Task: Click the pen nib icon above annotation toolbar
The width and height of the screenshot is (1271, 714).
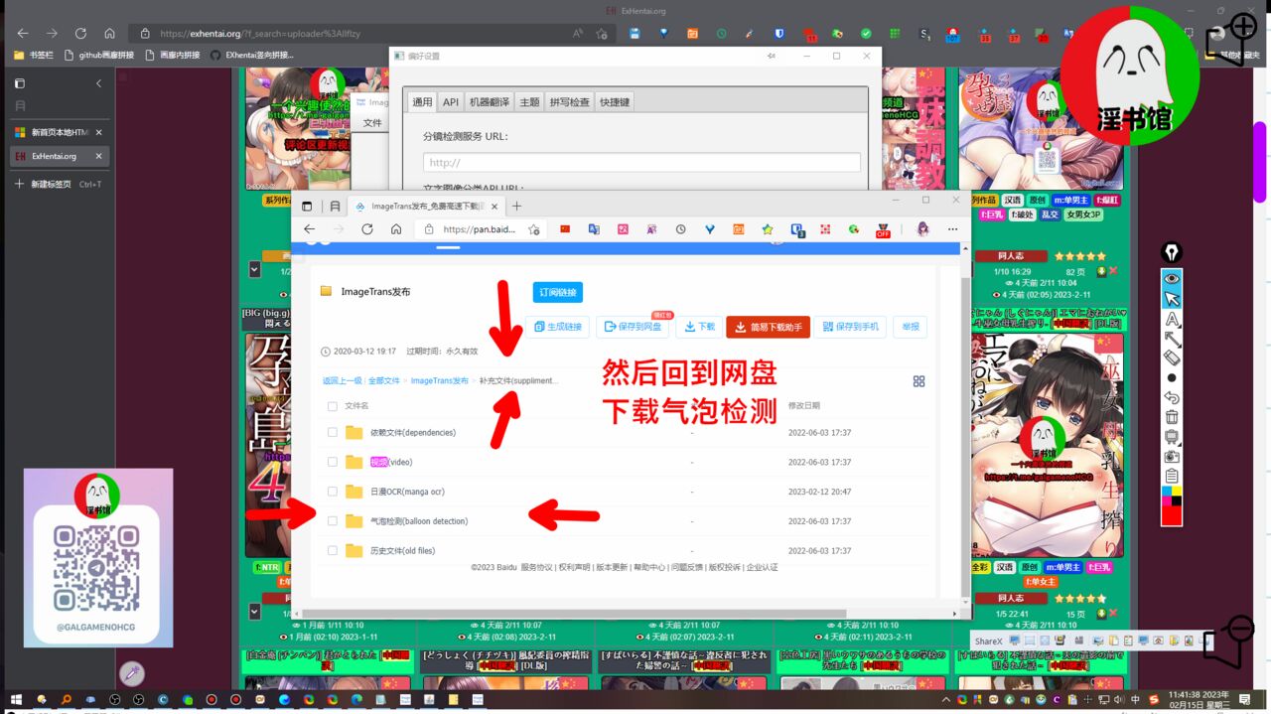Action: tap(1172, 252)
